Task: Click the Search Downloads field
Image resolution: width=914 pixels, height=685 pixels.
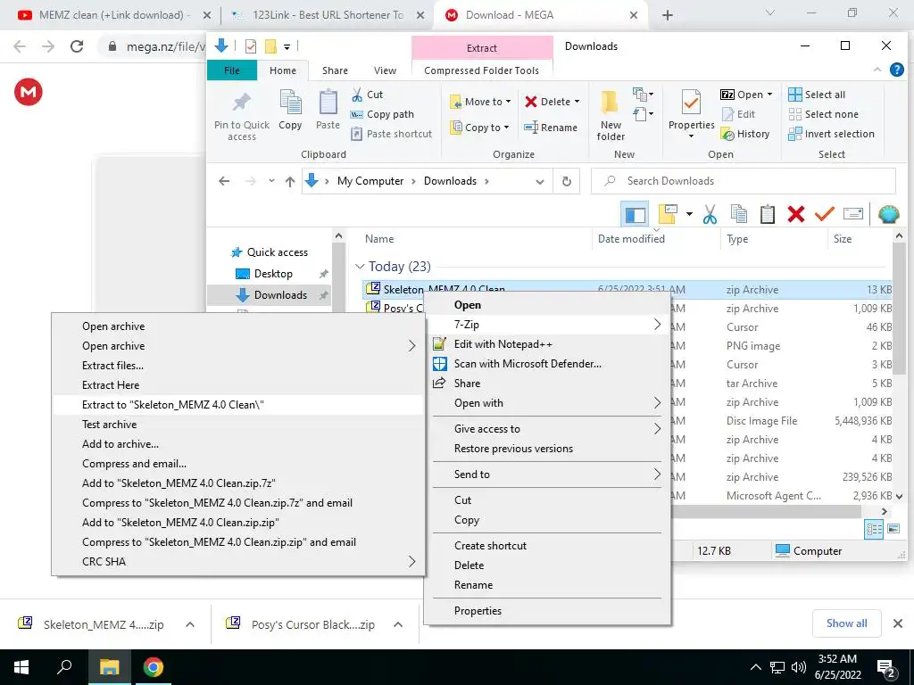Action: click(x=744, y=181)
